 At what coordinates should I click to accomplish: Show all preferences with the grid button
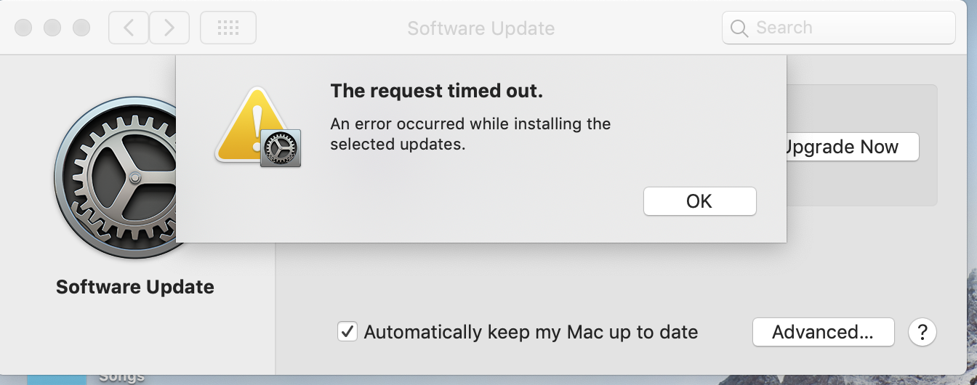click(228, 28)
